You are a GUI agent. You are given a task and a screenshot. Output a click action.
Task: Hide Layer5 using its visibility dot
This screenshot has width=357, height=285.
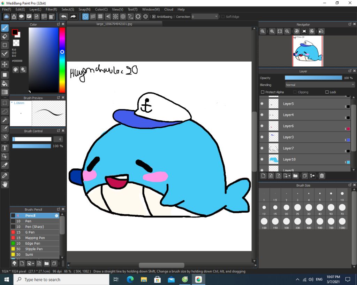click(x=262, y=104)
